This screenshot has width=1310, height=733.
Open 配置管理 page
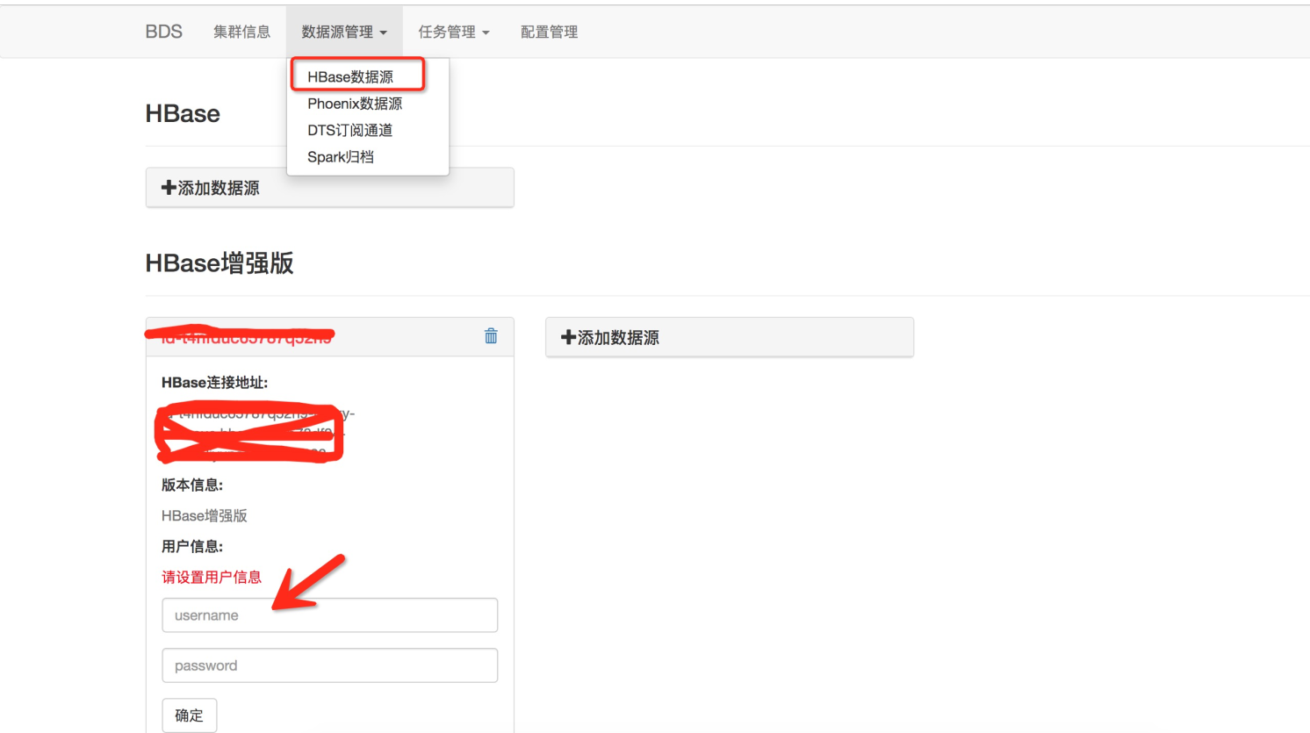(549, 32)
